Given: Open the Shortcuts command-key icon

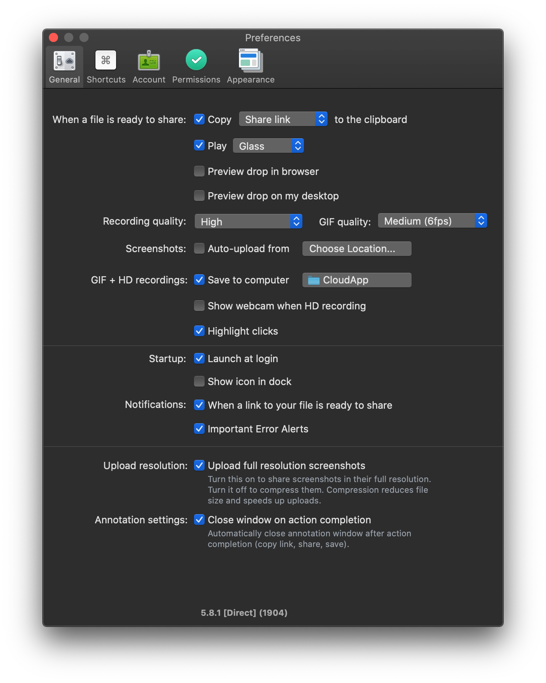Looking at the screenshot, I should tap(106, 60).
